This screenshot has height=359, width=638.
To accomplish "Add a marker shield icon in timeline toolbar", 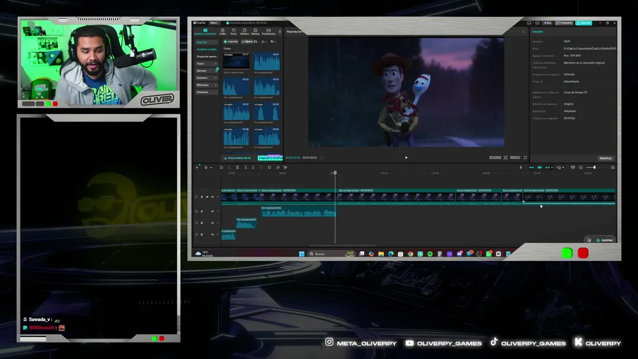I will tap(269, 168).
